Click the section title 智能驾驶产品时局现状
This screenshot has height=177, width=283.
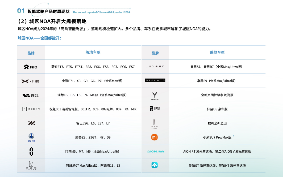pos(47,11)
